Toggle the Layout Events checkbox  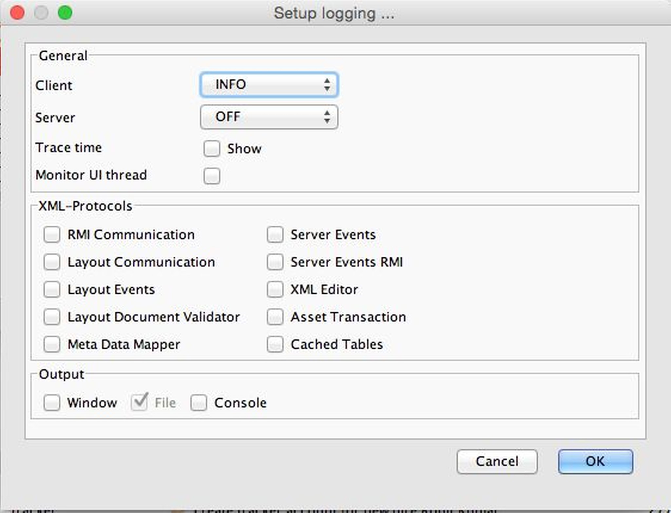pyautogui.click(x=52, y=290)
